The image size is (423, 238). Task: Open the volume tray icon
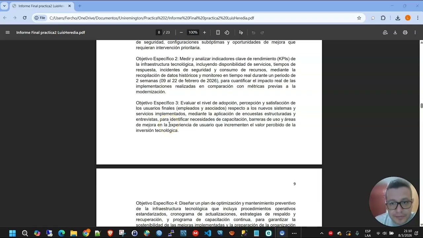tap(384, 233)
